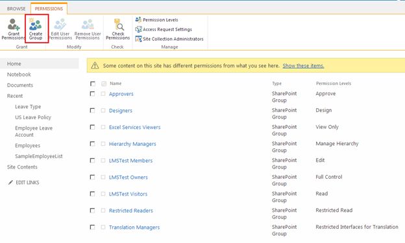Select the PERMISSIONS ribbon tab
The height and width of the screenshot is (243, 405).
point(49,8)
